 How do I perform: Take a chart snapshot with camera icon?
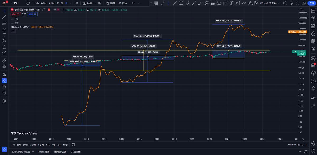click(x=304, y=3)
